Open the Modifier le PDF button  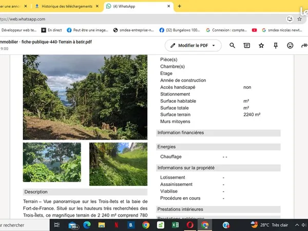[193, 46]
